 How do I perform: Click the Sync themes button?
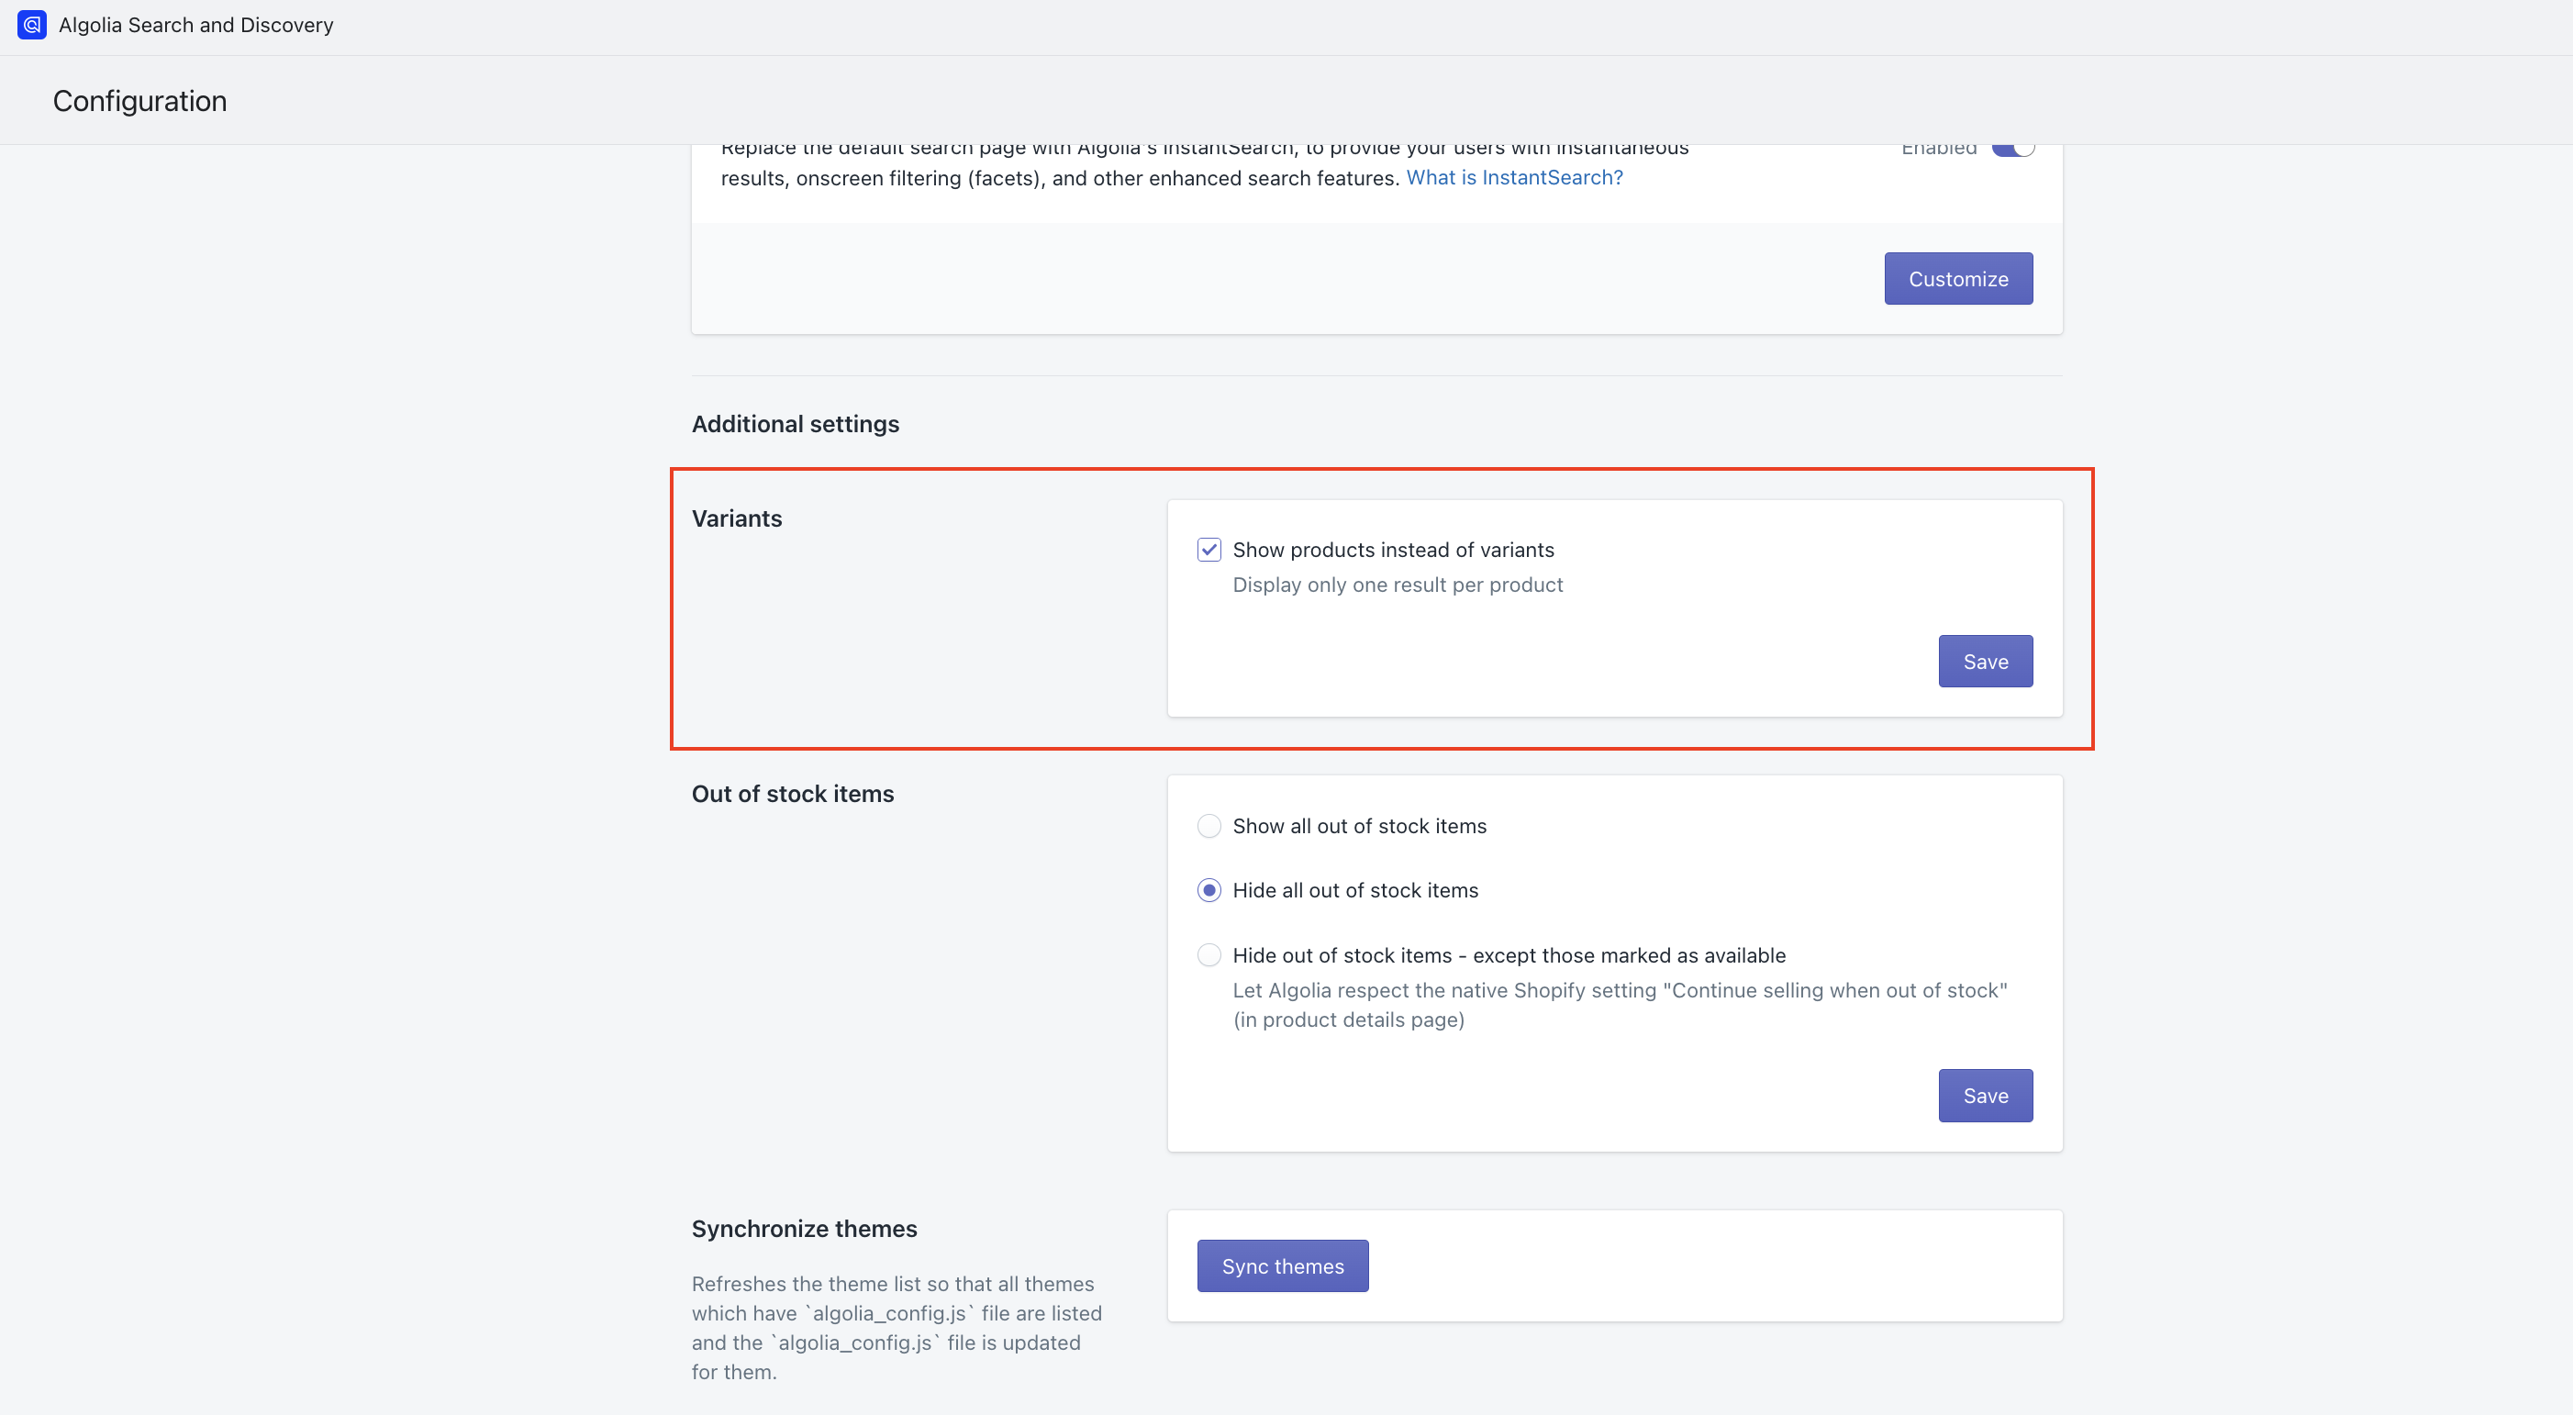coord(1283,1266)
